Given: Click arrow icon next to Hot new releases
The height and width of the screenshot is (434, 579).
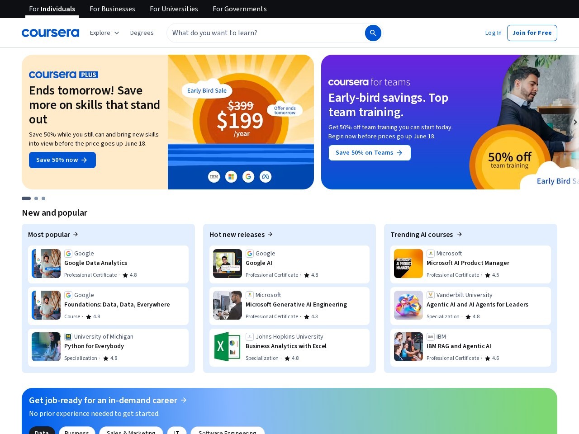Looking at the screenshot, I should pyautogui.click(x=270, y=234).
